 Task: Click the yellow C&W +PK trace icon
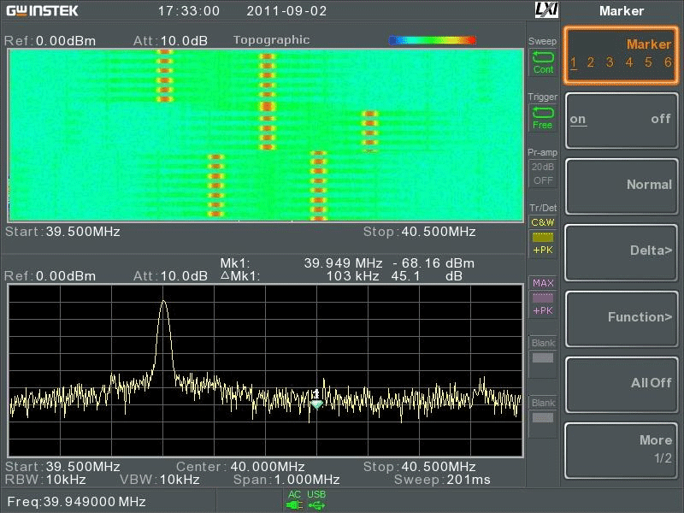(543, 236)
